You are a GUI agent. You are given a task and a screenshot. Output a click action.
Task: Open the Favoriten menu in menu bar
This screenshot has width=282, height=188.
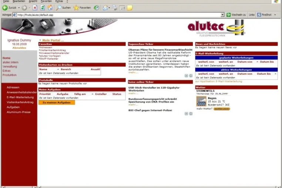(x=46, y=1)
